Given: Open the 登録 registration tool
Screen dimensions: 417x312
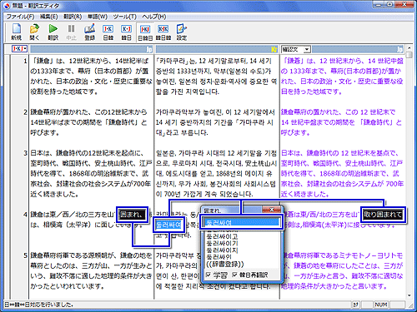Looking at the screenshot, I should (89, 32).
